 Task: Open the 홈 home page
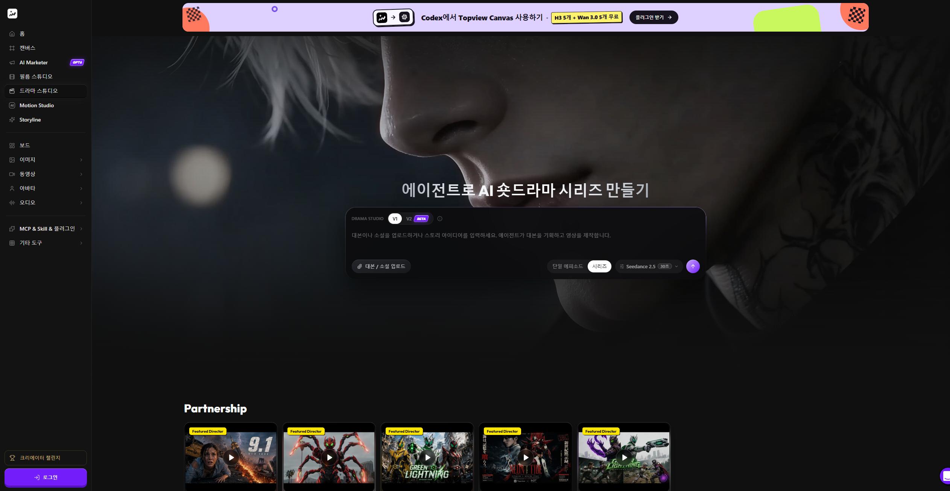tap(46, 34)
